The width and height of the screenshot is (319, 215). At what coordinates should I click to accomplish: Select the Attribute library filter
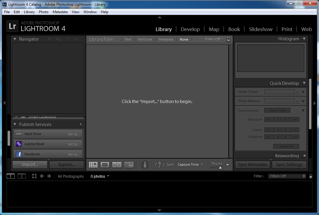point(145,39)
